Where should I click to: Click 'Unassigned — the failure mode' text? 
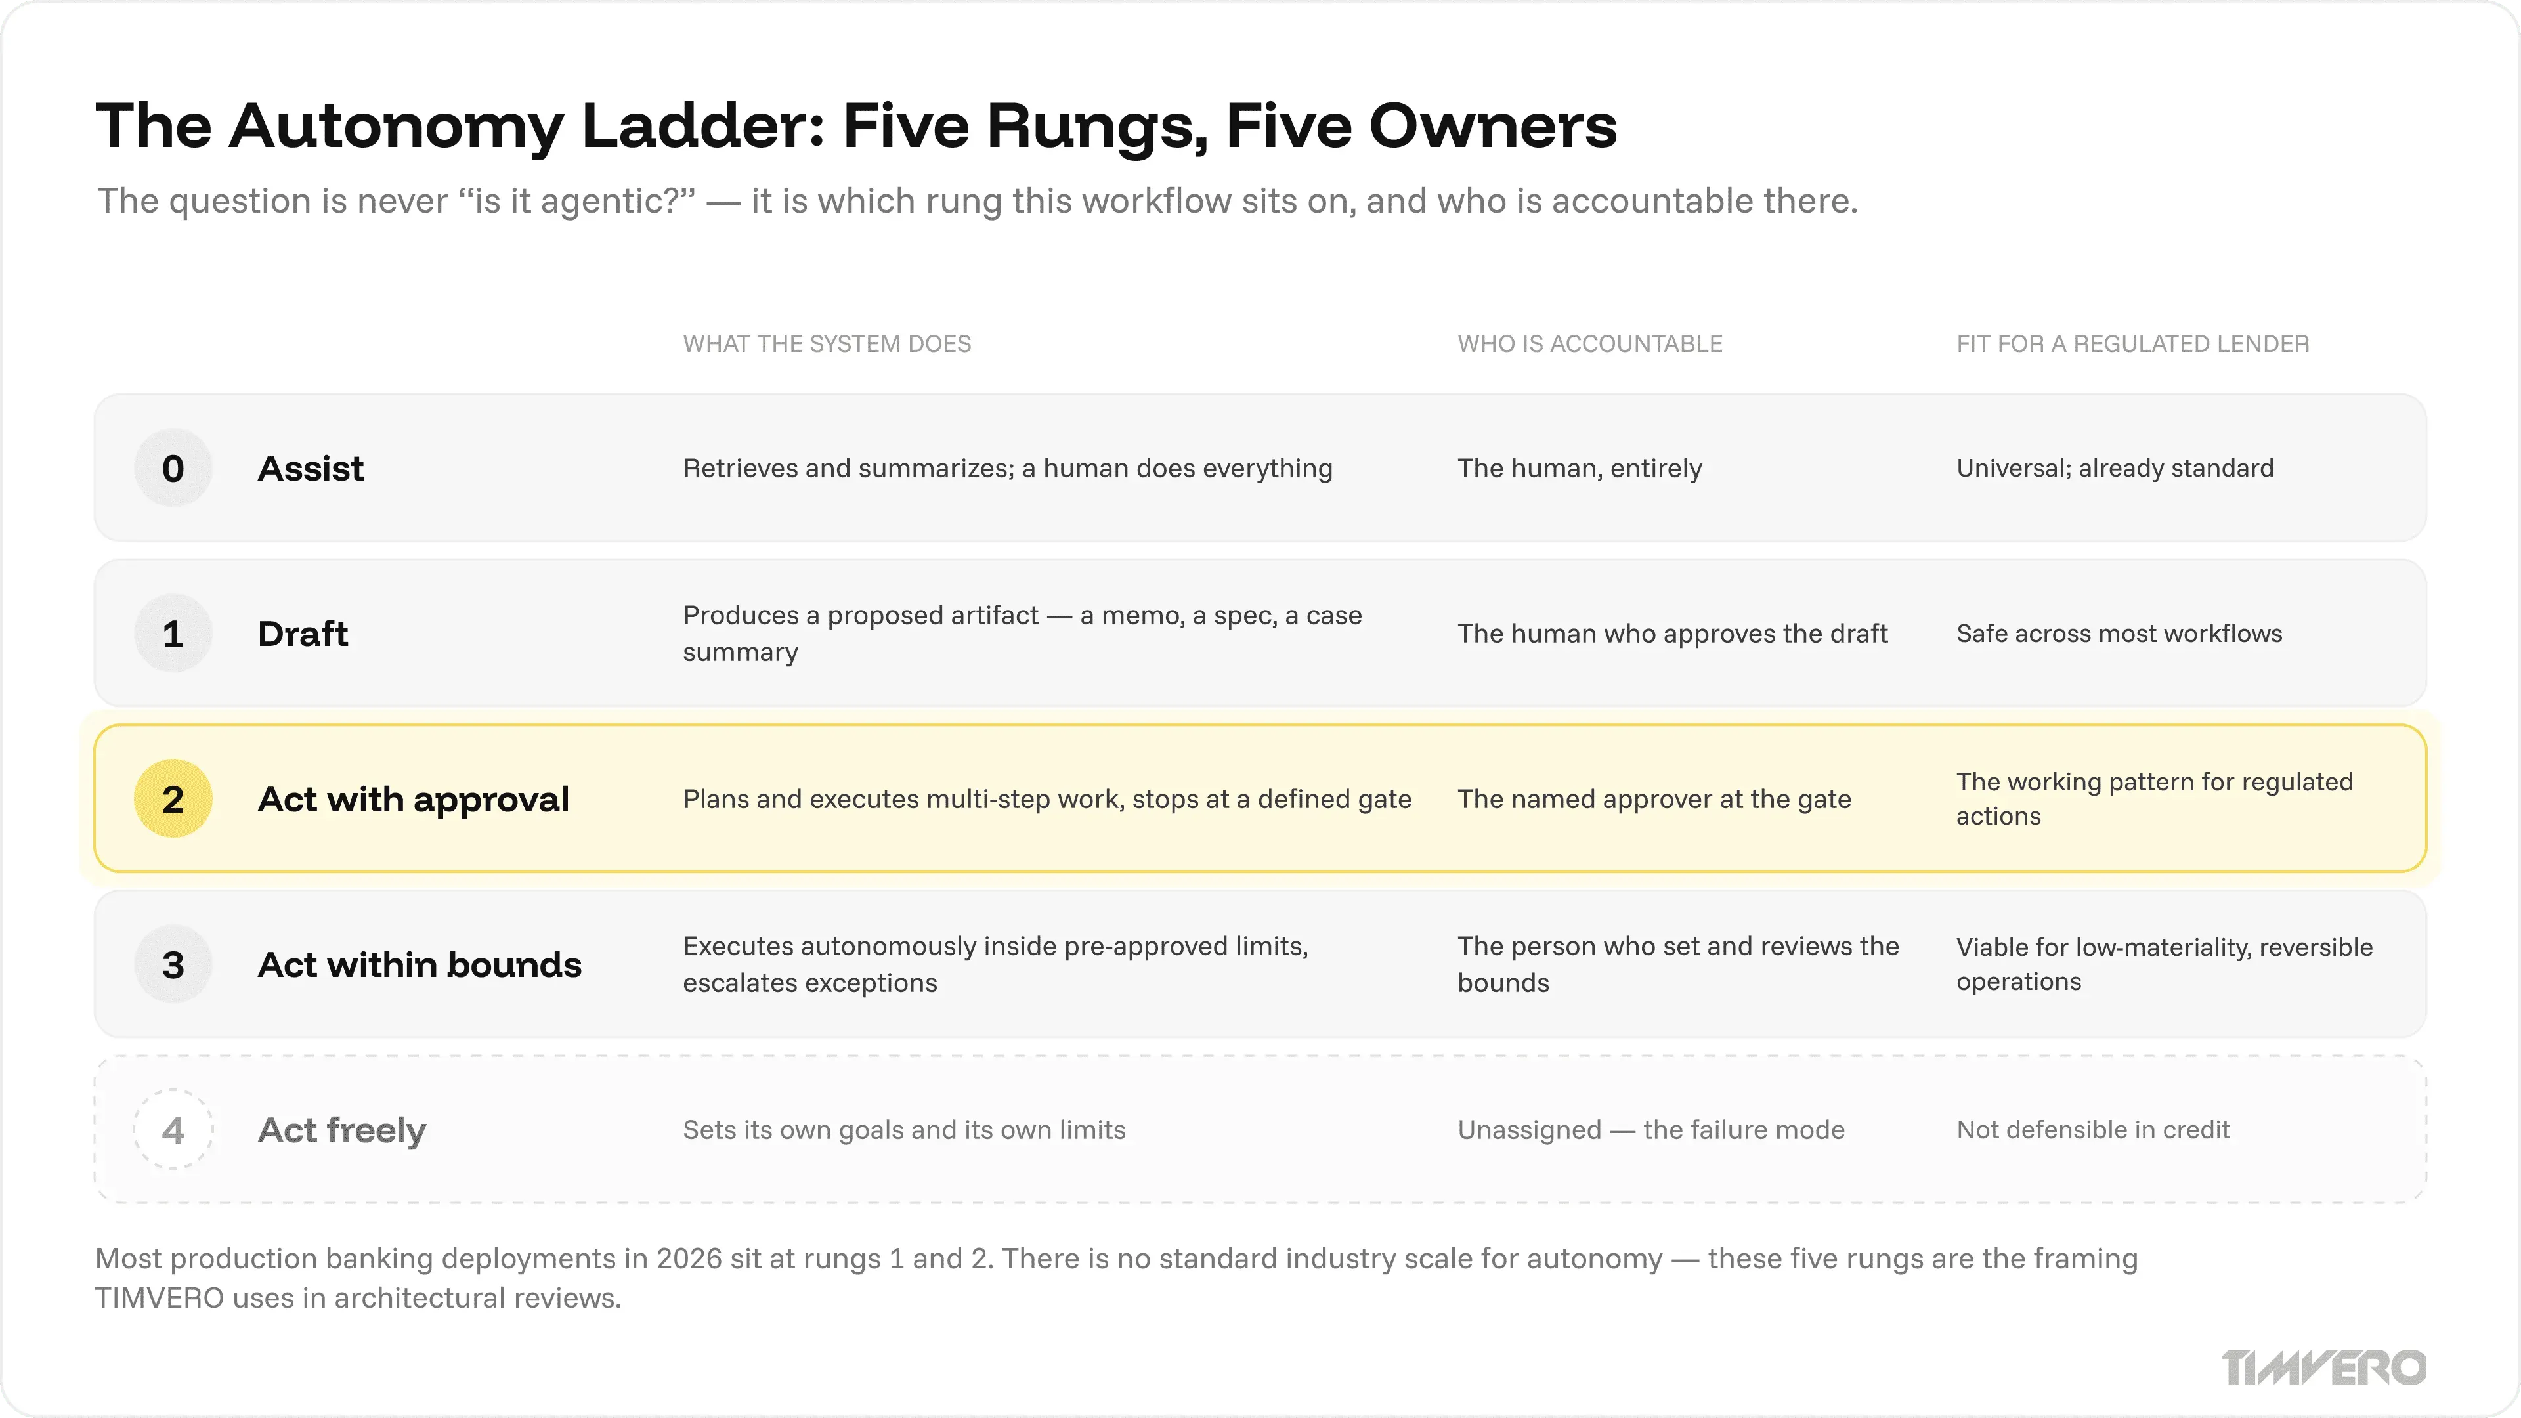(1651, 1130)
